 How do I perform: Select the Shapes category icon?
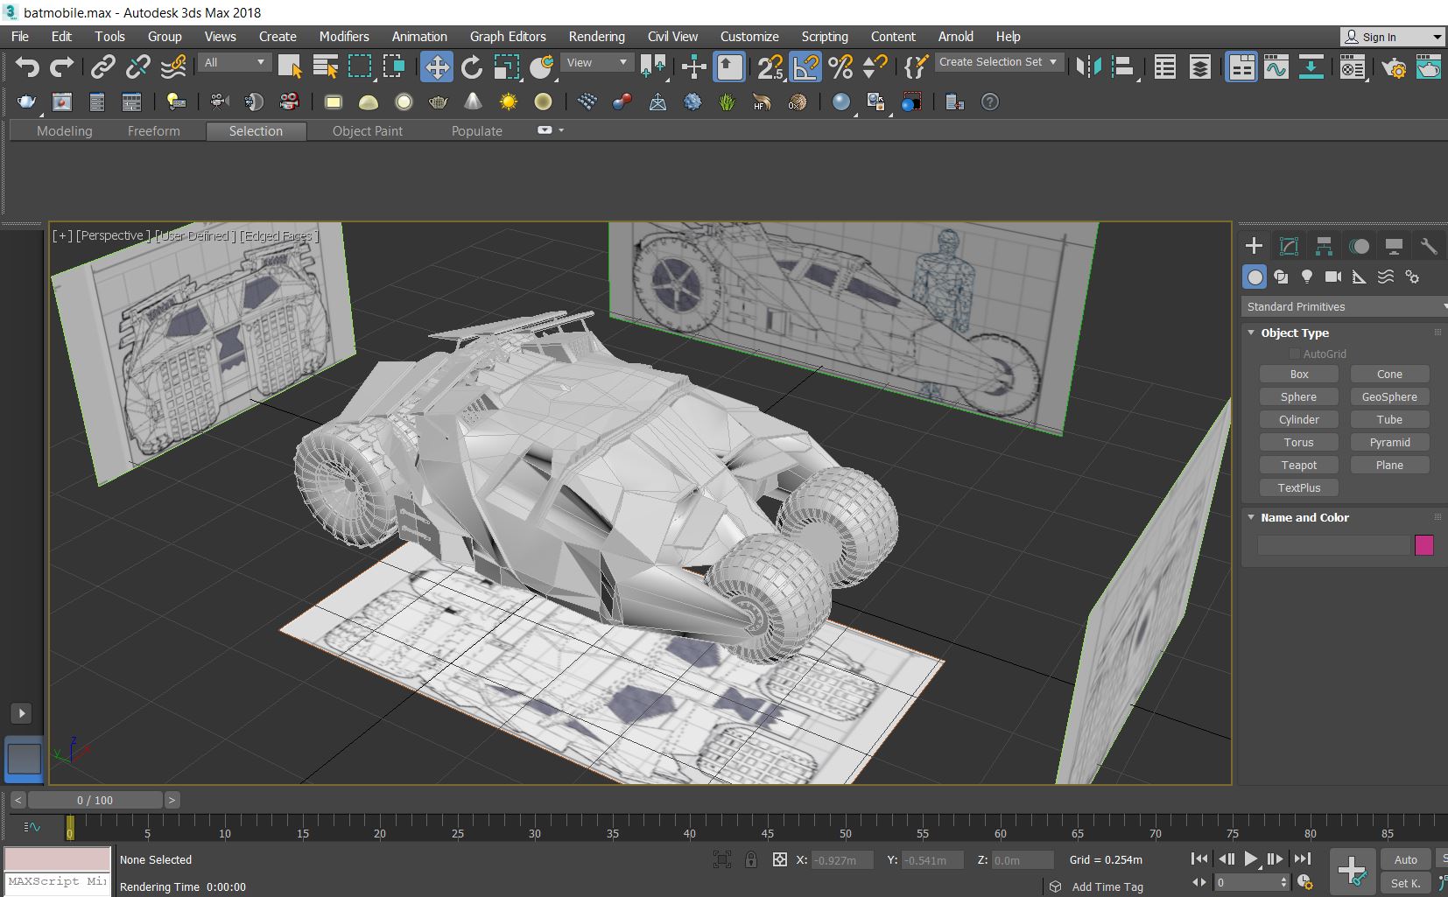[1281, 277]
